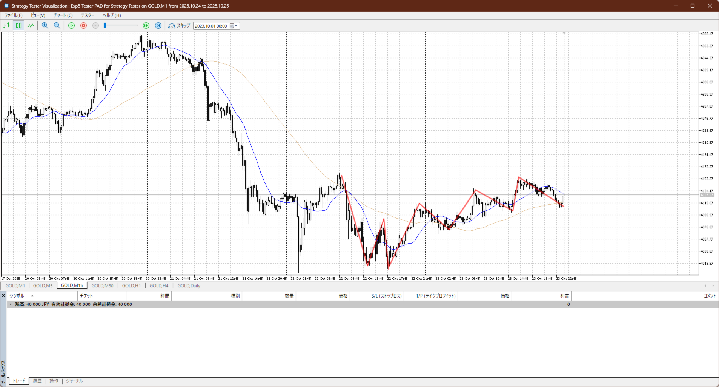Zoom out of the chart
The width and height of the screenshot is (719, 387).
pyautogui.click(x=57, y=26)
